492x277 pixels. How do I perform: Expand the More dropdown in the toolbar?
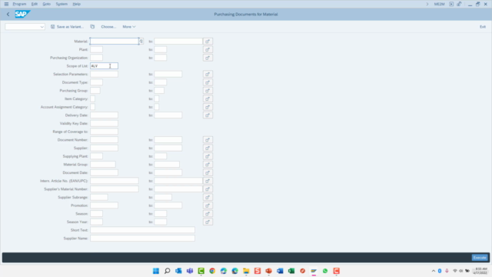[129, 27]
